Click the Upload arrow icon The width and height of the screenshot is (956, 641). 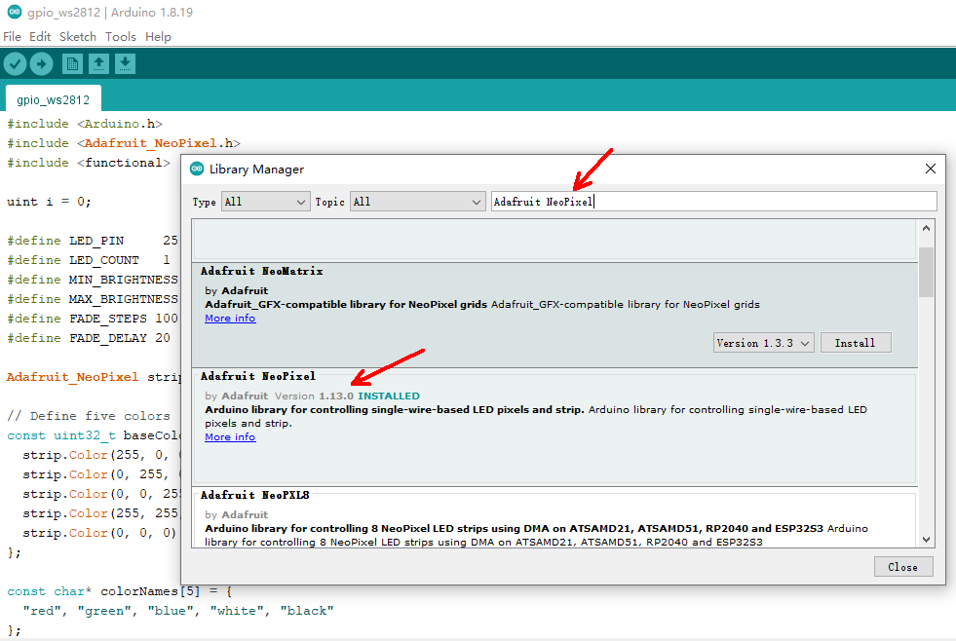coord(42,63)
